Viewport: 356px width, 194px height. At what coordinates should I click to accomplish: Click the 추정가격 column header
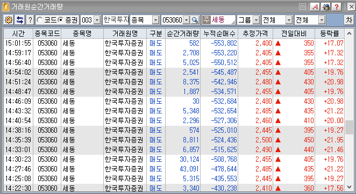[255, 33]
